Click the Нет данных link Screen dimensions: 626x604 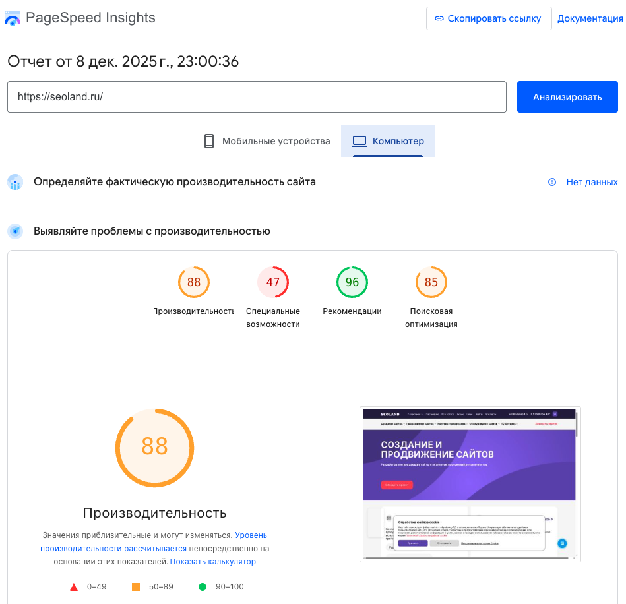pyautogui.click(x=592, y=182)
